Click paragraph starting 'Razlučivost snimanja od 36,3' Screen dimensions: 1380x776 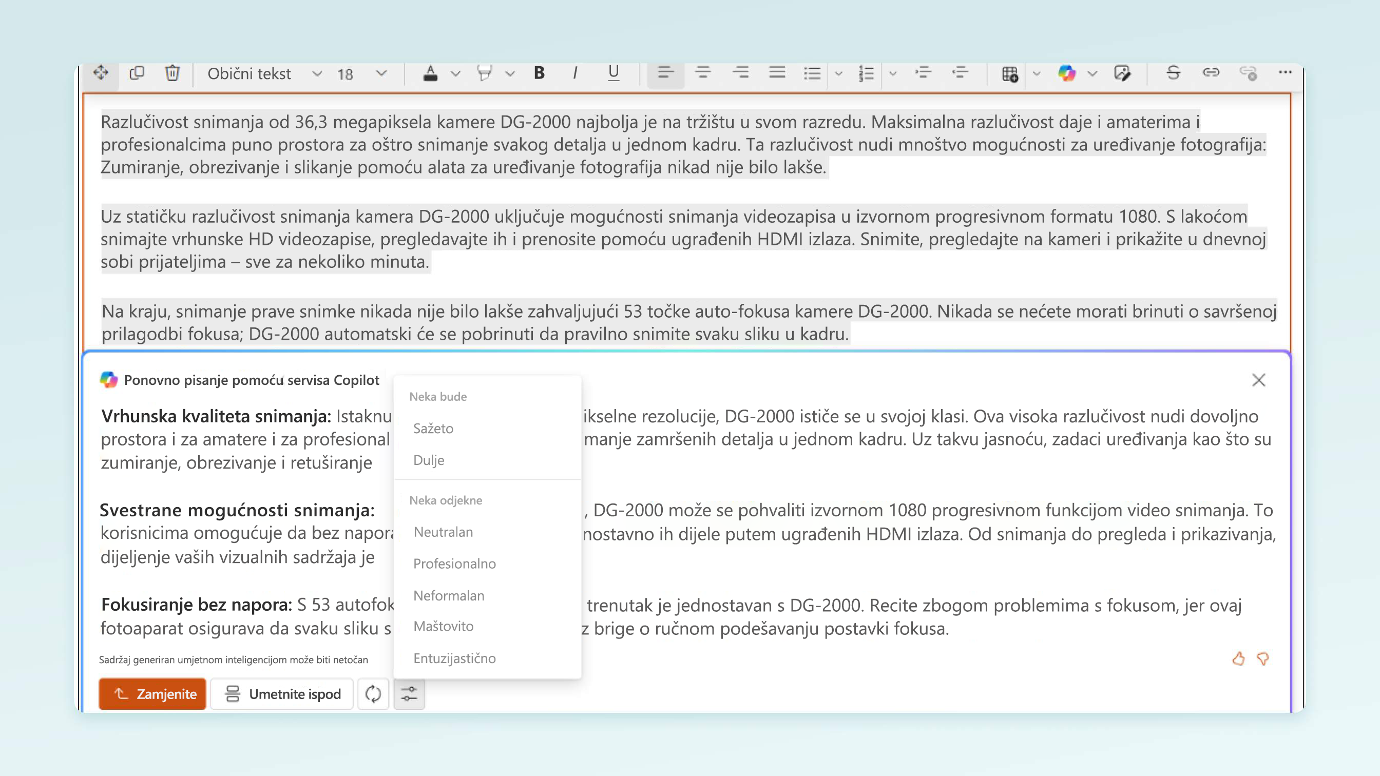[683, 145]
